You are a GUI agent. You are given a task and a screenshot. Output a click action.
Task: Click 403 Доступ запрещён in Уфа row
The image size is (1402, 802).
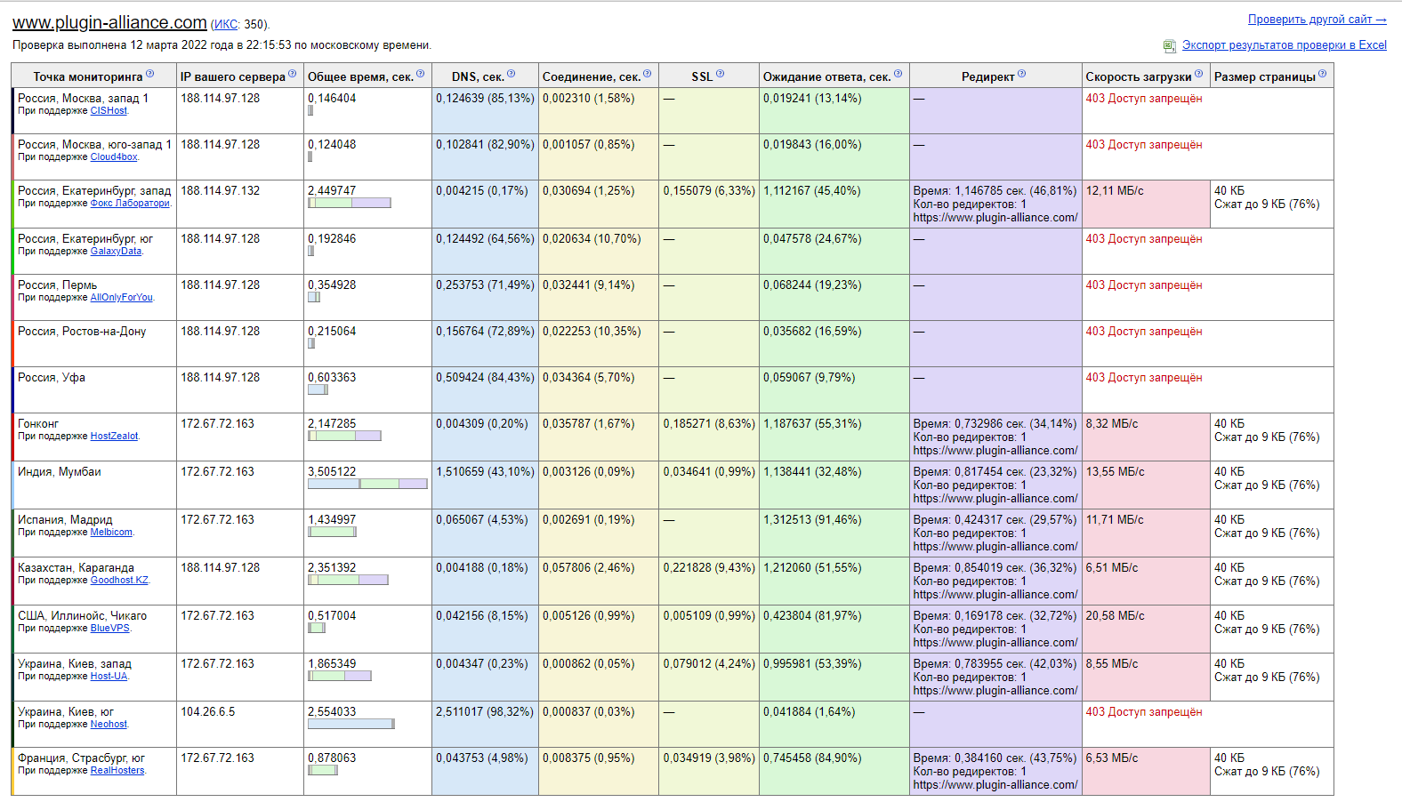point(1143,377)
